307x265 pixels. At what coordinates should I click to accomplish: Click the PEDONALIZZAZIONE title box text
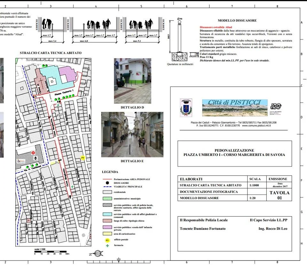234,153
